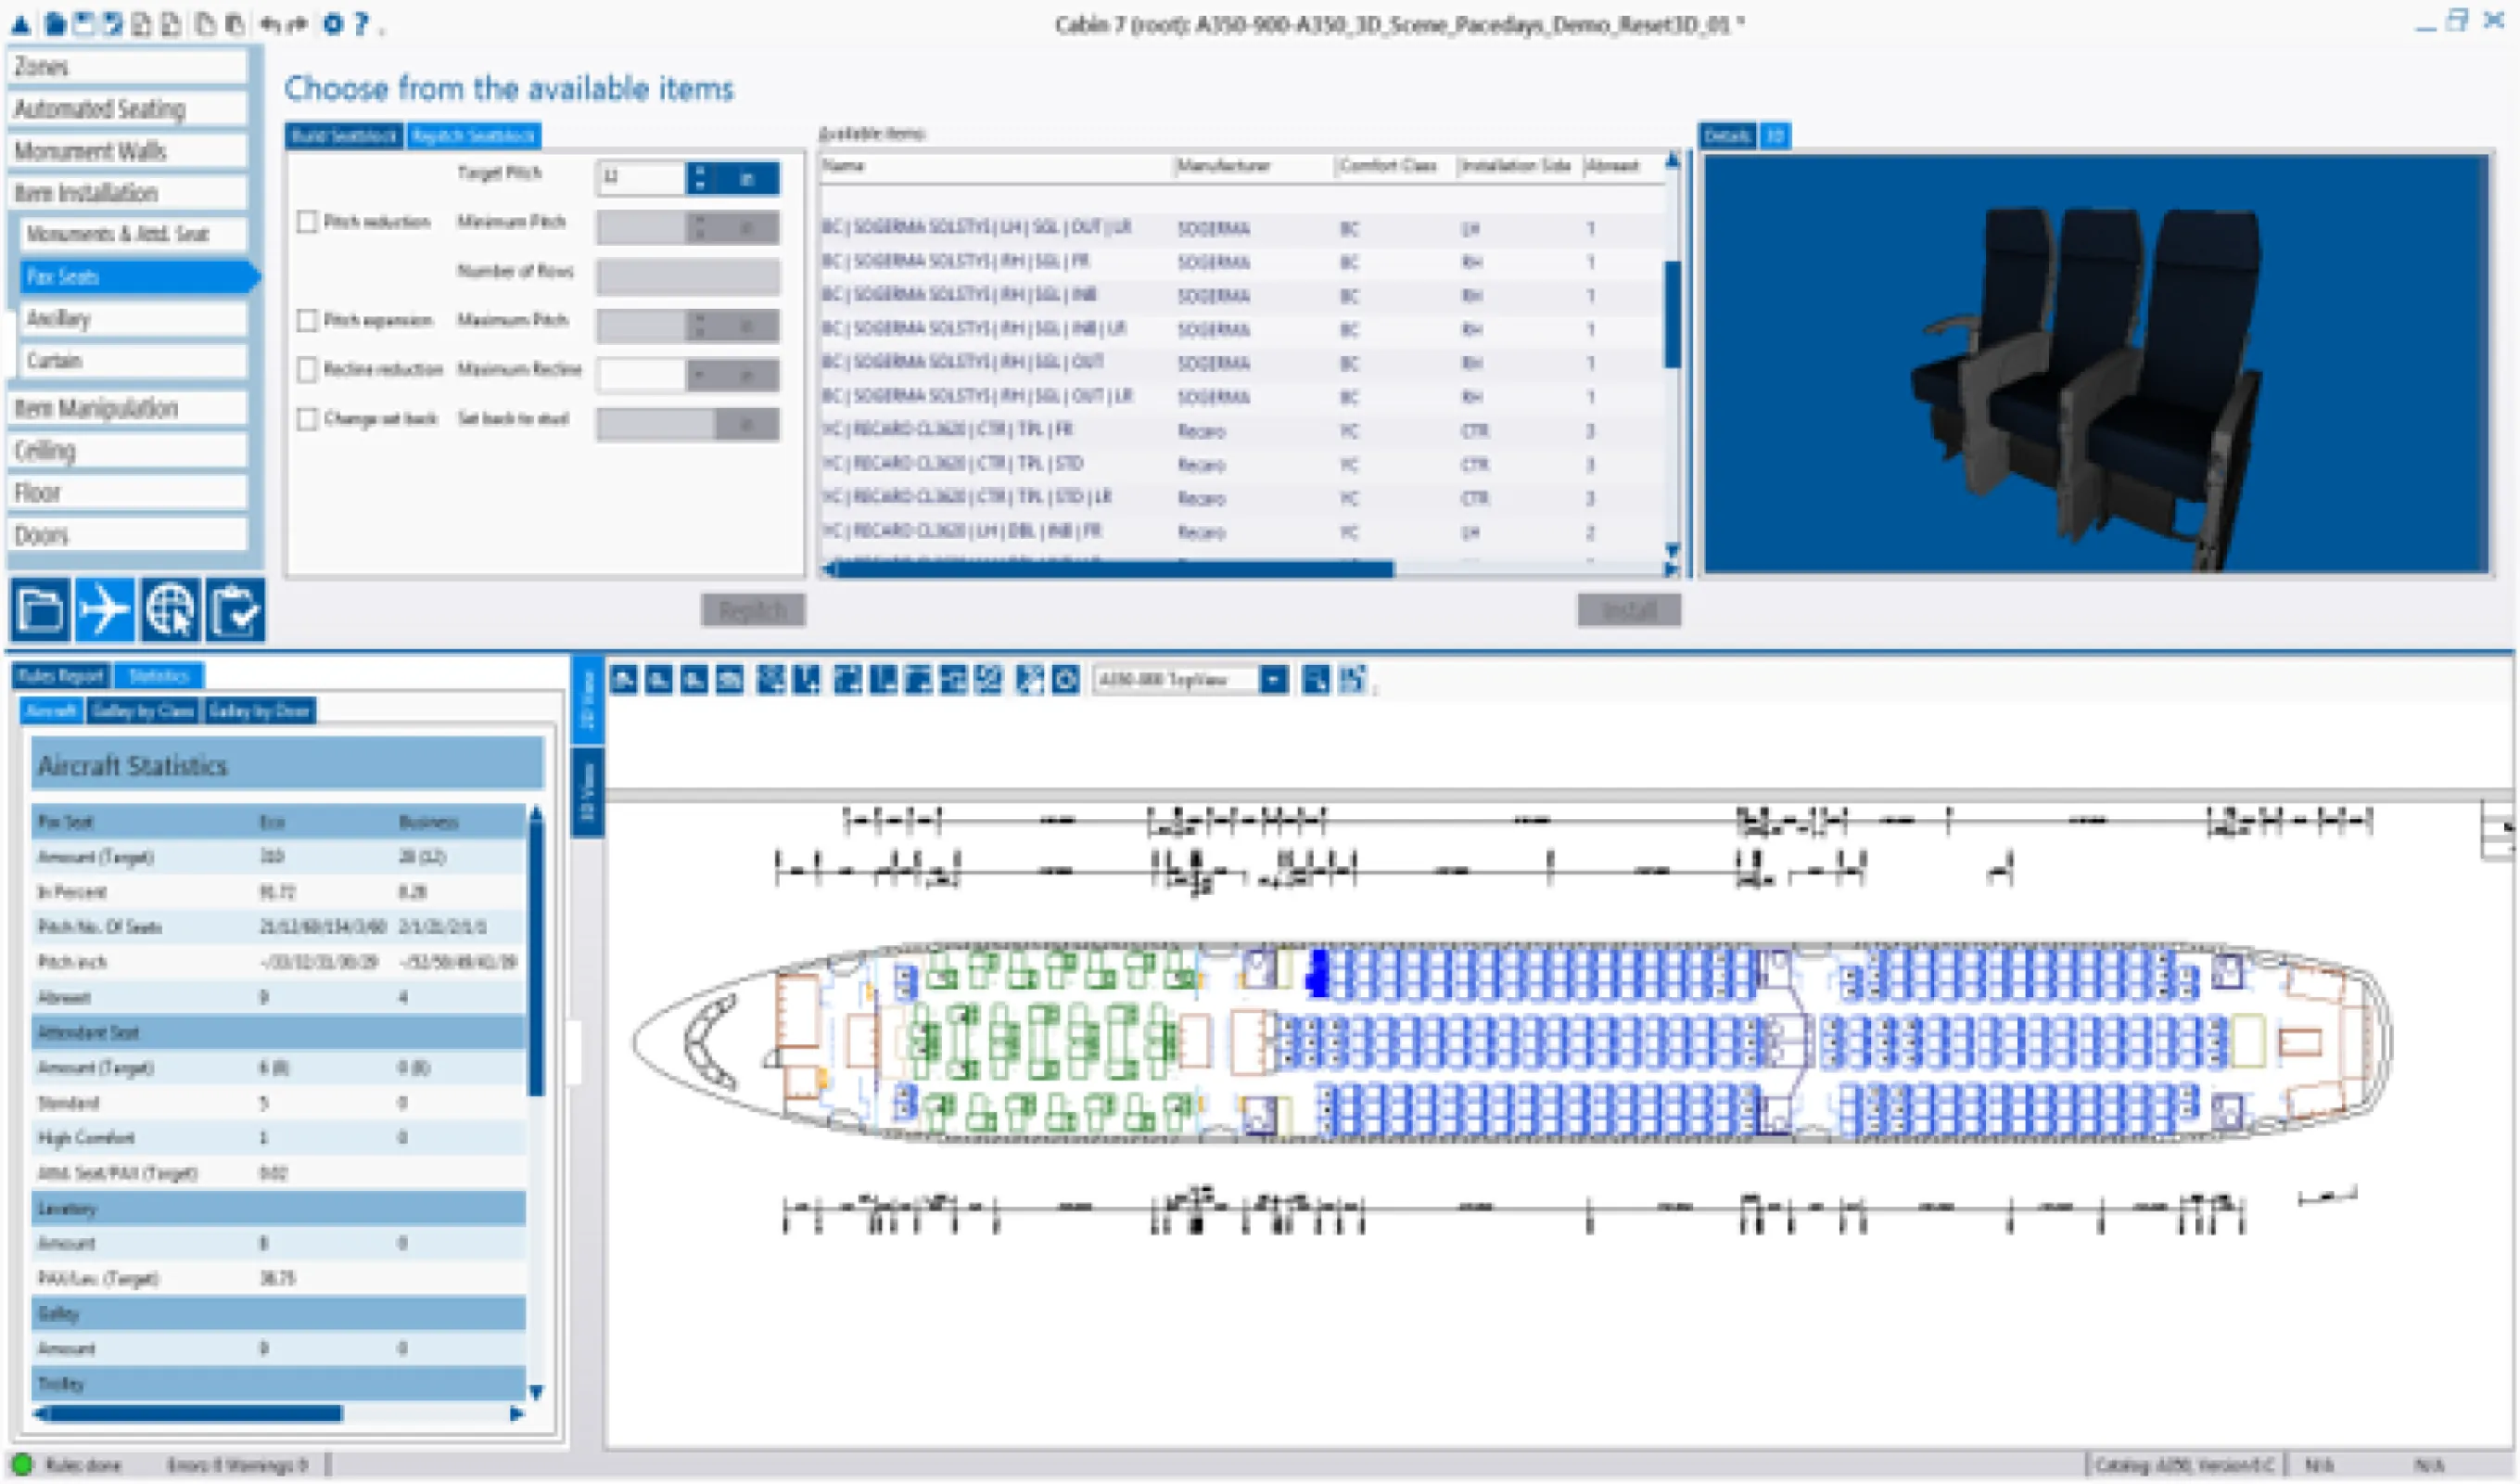This screenshot has width=2520, height=1484.
Task: Check the Recline reduction option
Action: pos(307,369)
